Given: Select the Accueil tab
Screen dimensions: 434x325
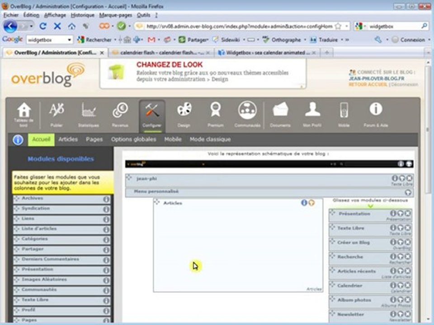Looking at the screenshot, I should [x=41, y=139].
